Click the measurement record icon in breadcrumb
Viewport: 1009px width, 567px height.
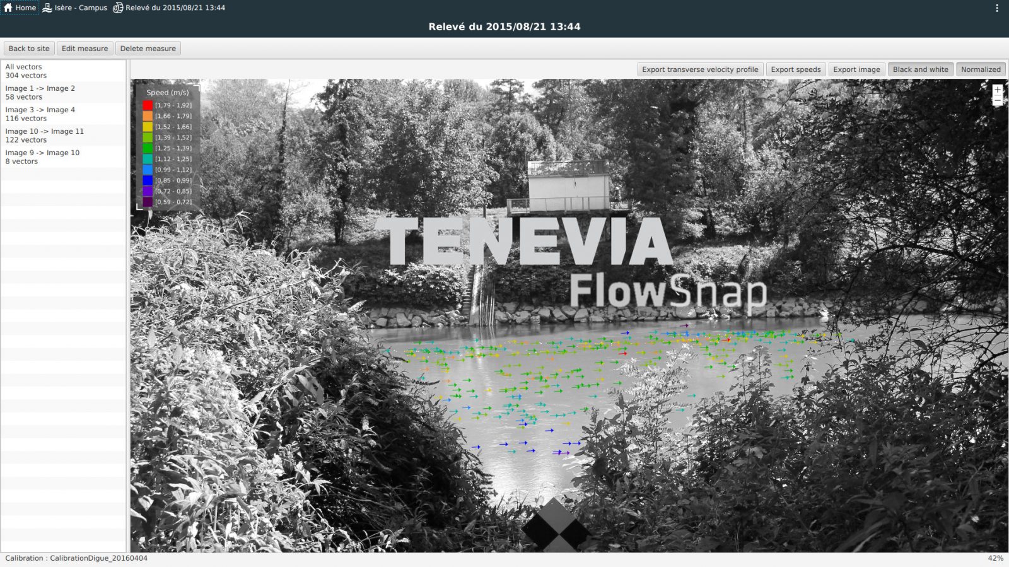[x=118, y=8]
